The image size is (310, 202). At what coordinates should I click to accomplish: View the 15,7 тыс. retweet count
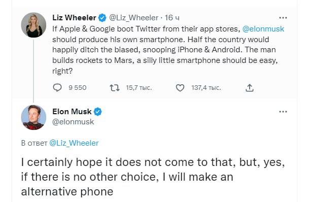coord(139,88)
